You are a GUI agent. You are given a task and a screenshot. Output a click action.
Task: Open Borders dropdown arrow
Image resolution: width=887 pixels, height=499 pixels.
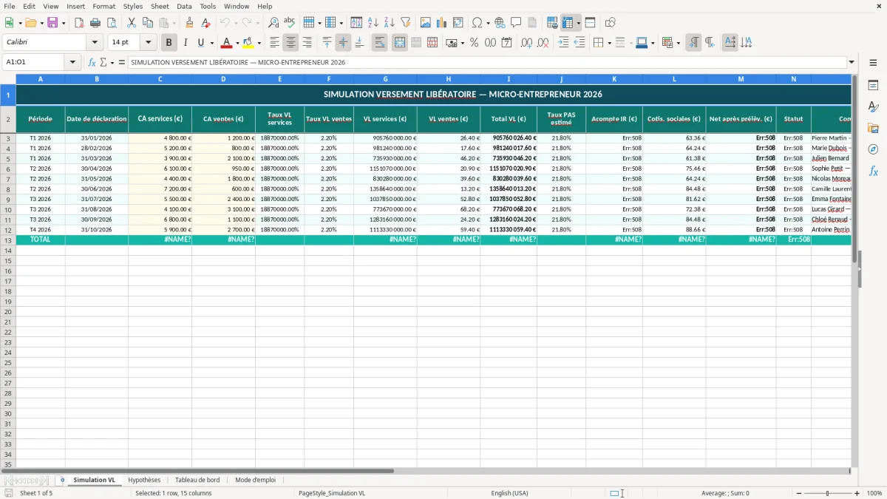click(x=609, y=43)
